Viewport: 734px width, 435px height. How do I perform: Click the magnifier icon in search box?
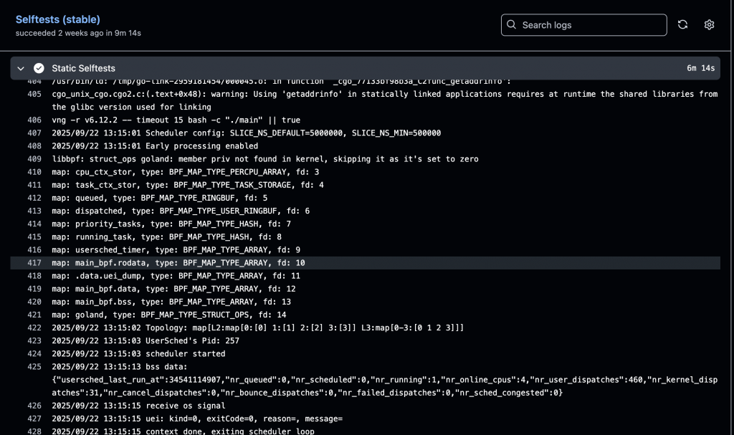pos(511,25)
